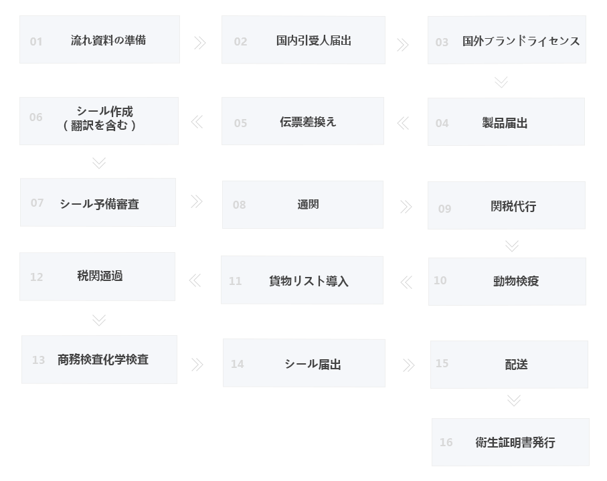Open step 16 衛生証明書発行 box
The image size is (607, 481).
[510, 442]
